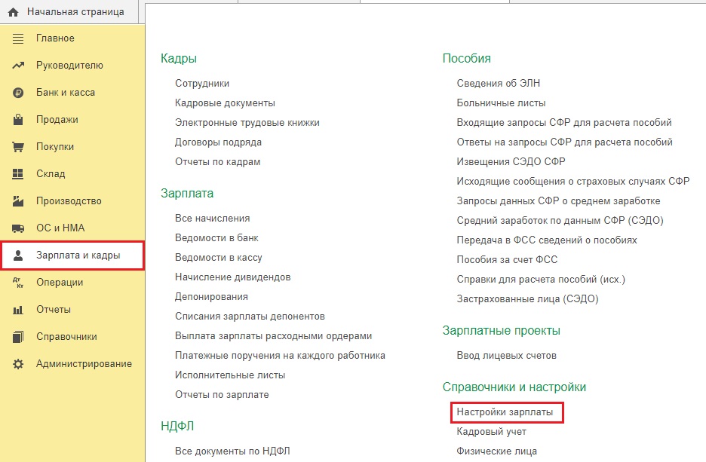Click the ruble coin icon for Банк и касса
Screen dimensions: 706x462
(x=18, y=93)
